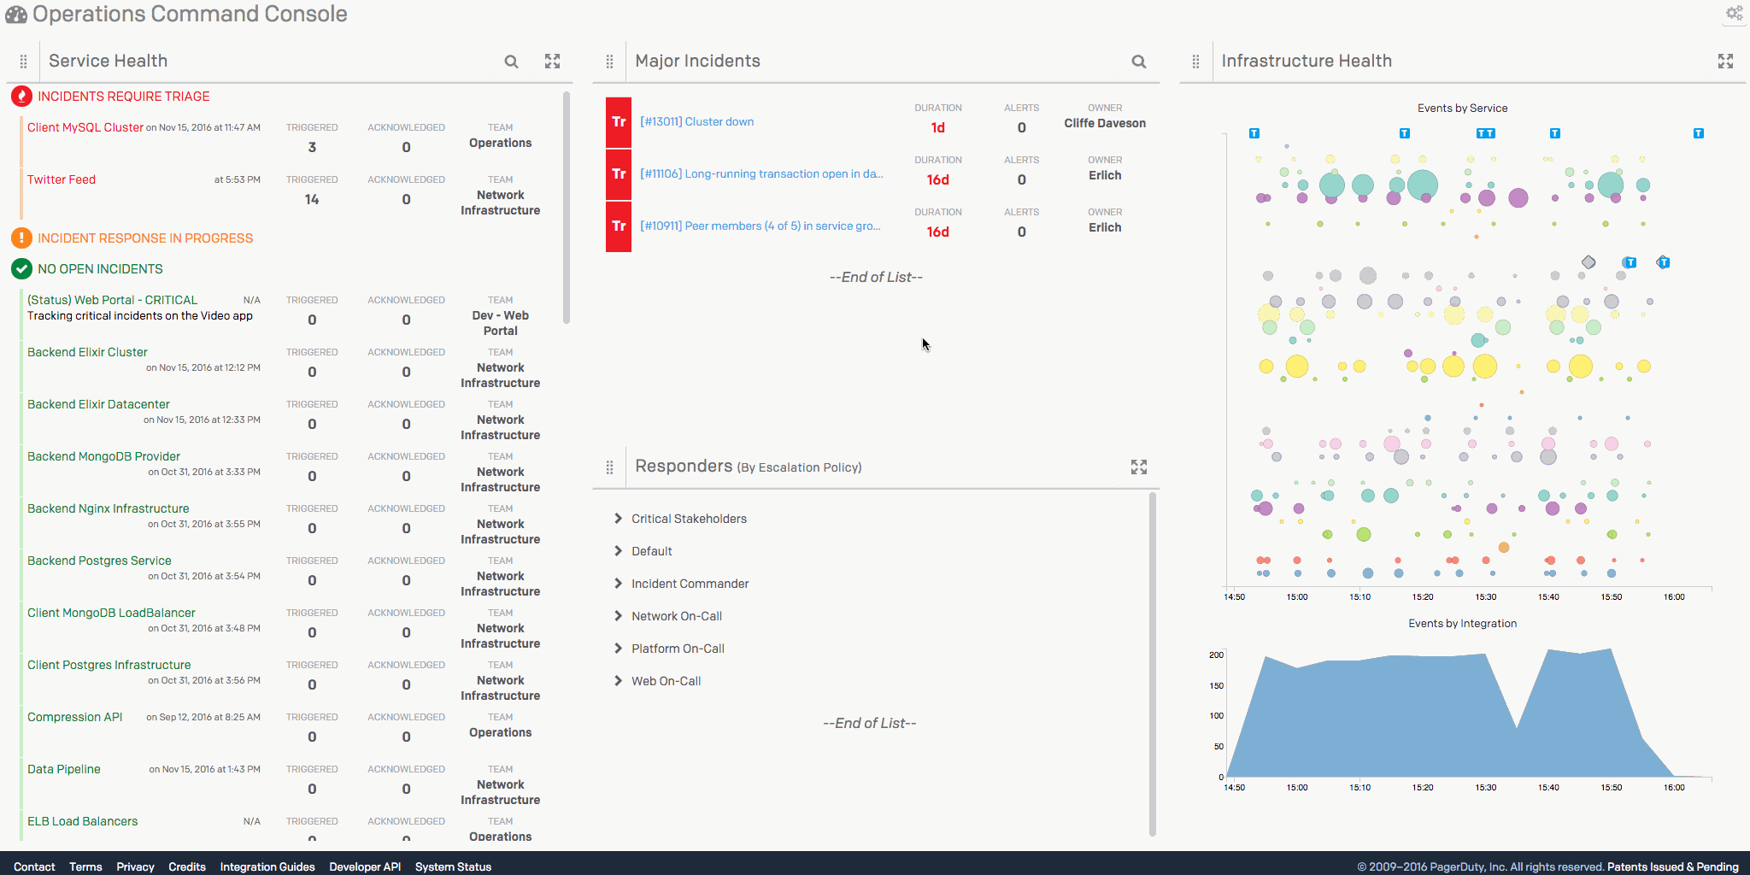Open the Developer API footer link
The height and width of the screenshot is (875, 1750).
coord(365,866)
